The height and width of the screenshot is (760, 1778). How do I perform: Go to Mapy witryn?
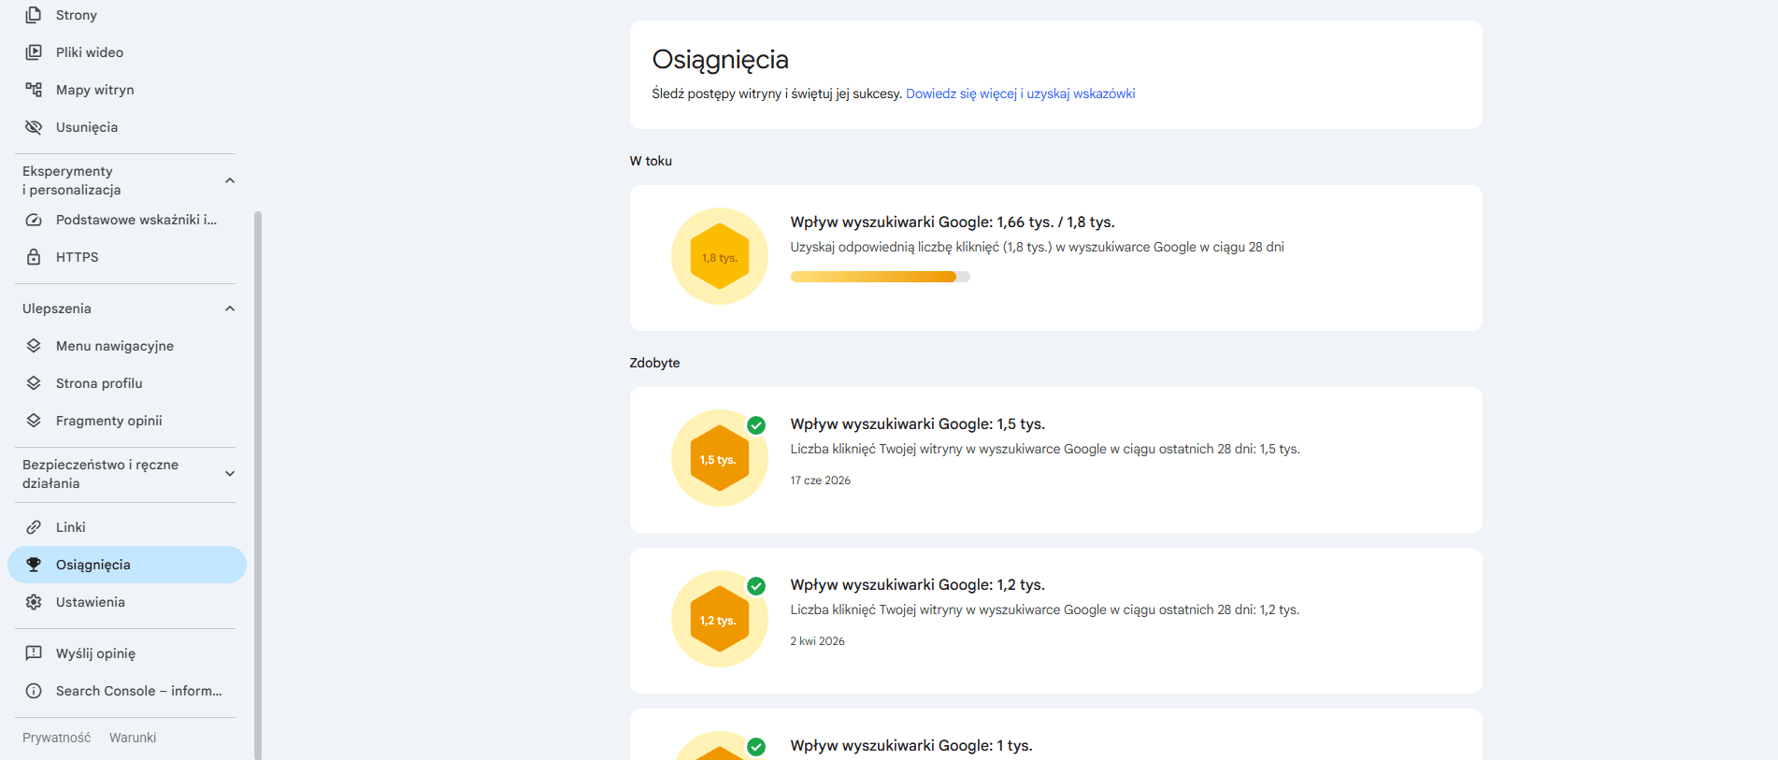[x=127, y=90]
